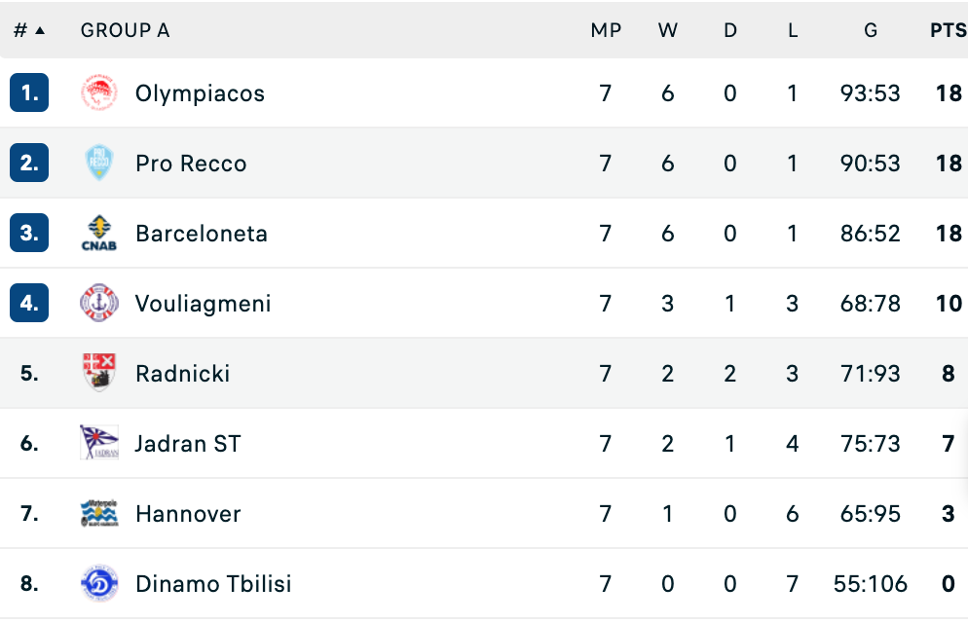Click the Olympiacos club logo

coord(98,93)
